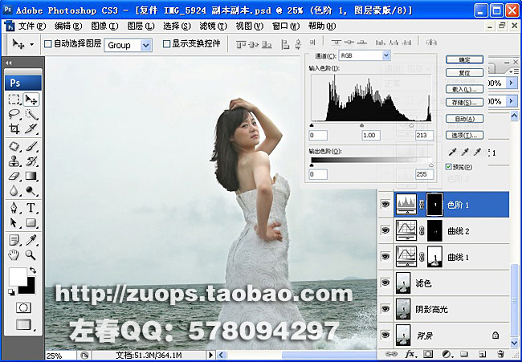Select the Brush tool
The width and height of the screenshot is (522, 362).
pyautogui.click(x=31, y=146)
